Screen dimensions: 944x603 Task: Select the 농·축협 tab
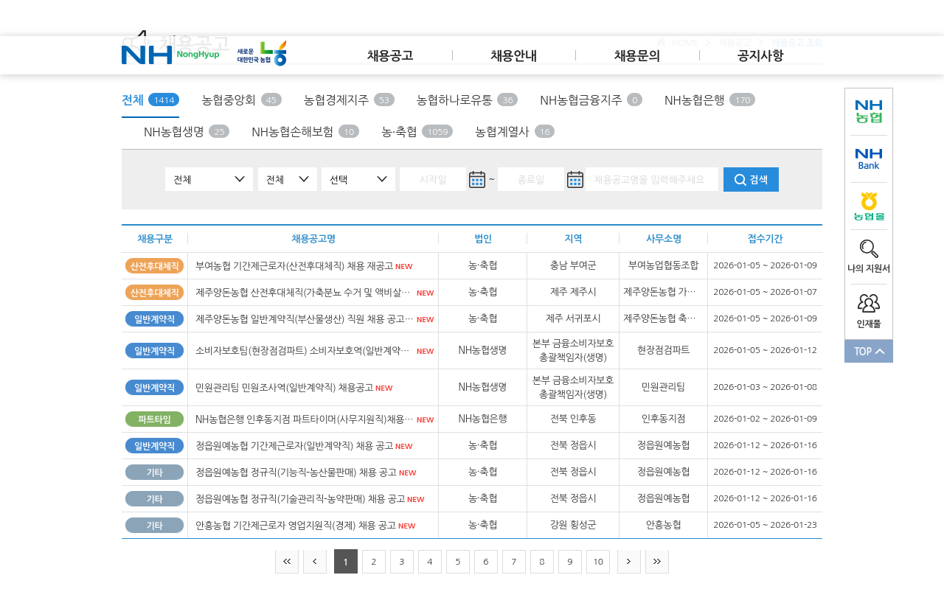(x=417, y=132)
